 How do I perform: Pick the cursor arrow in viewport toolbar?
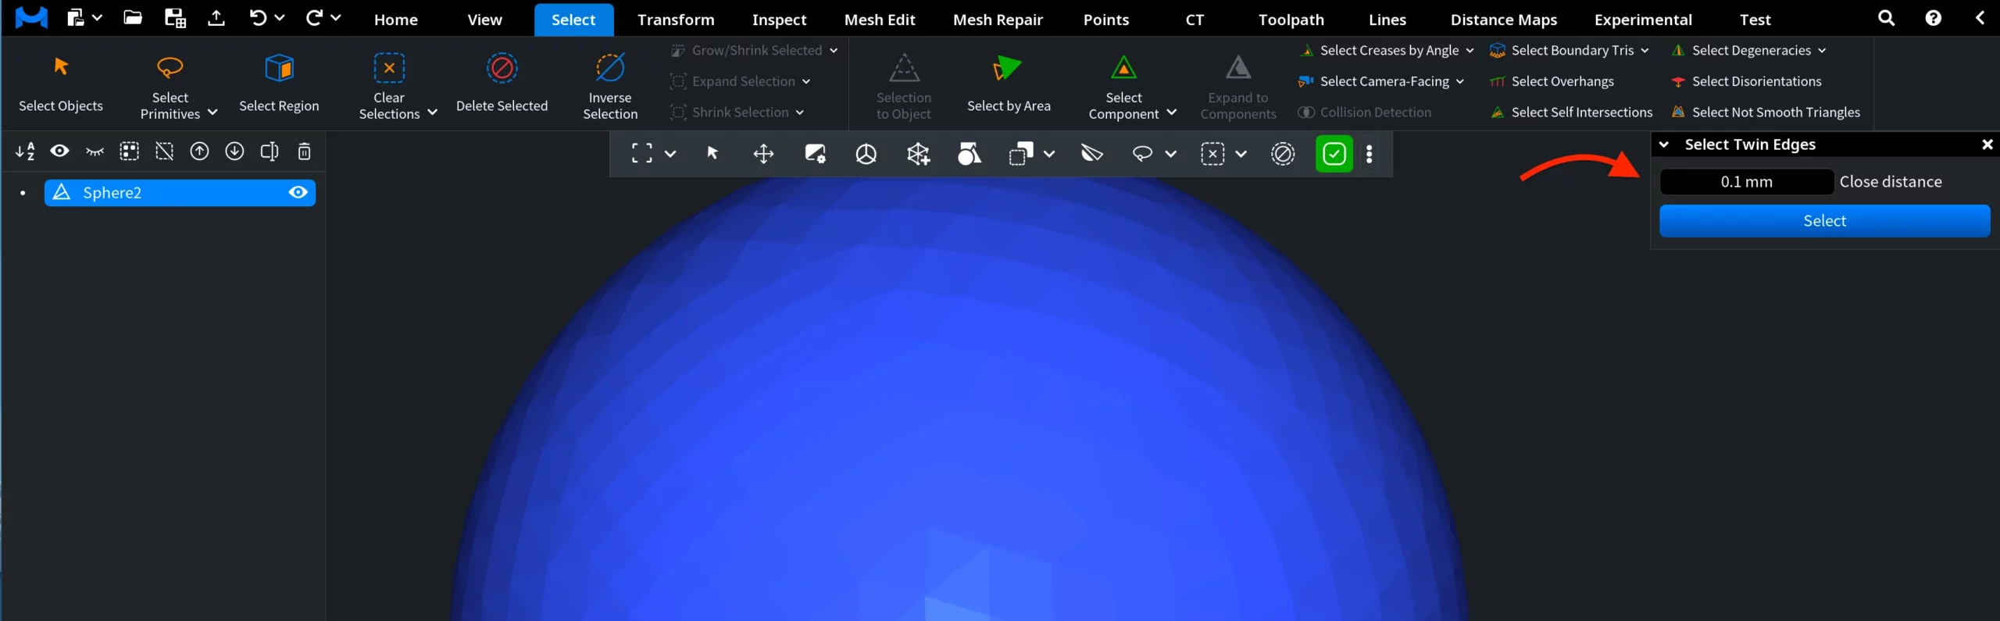(x=712, y=153)
